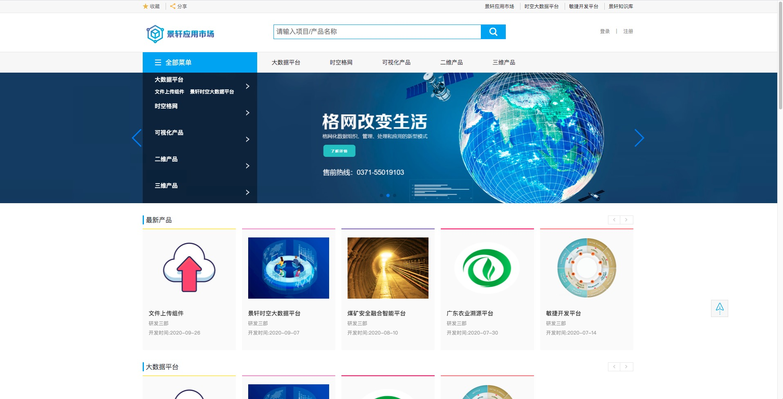
Task: Select the second banner pagination dot
Action: (388, 195)
